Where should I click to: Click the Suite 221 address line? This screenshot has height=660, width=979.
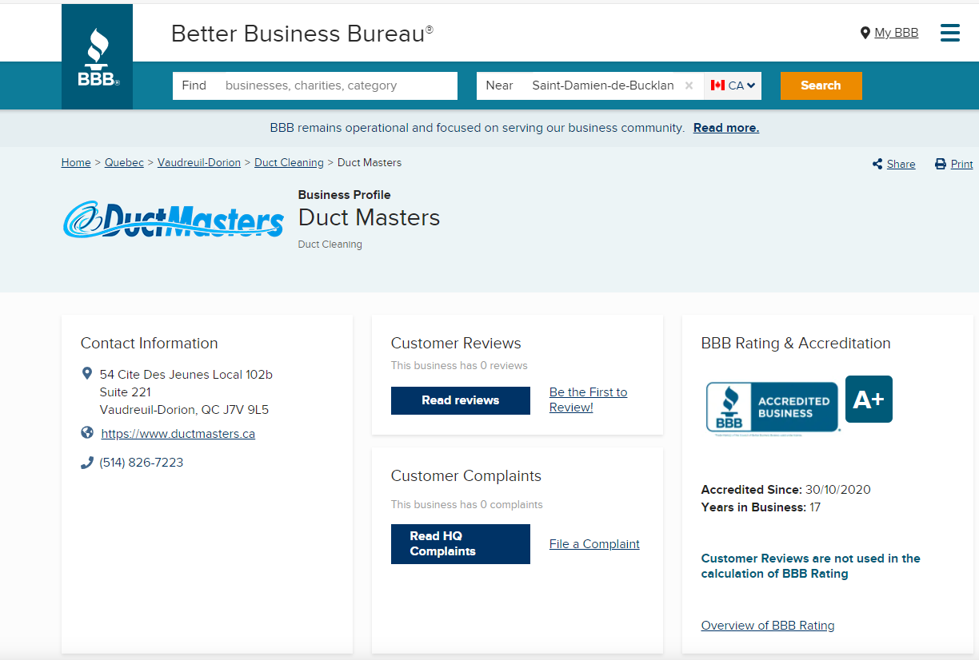[126, 392]
